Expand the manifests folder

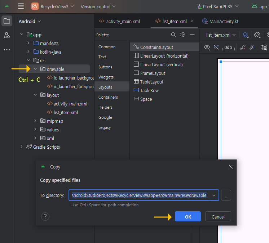[28, 43]
